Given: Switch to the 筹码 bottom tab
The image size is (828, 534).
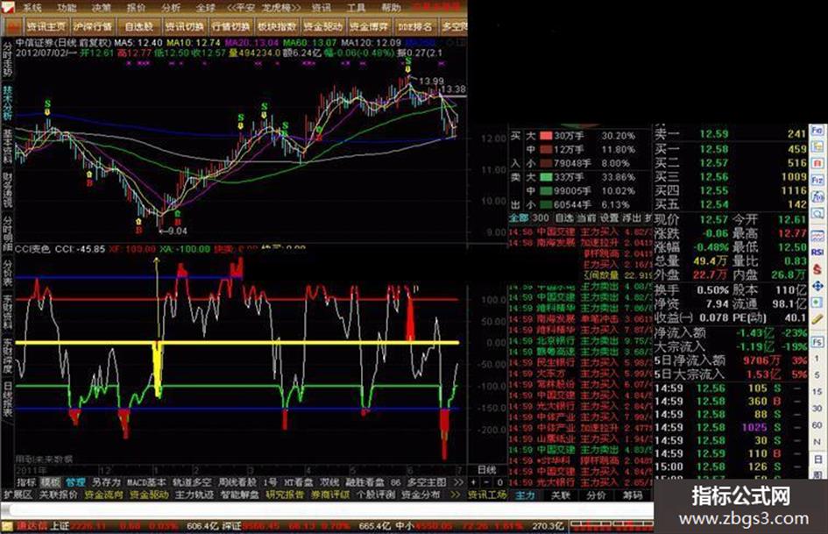Looking at the screenshot, I should click(632, 495).
